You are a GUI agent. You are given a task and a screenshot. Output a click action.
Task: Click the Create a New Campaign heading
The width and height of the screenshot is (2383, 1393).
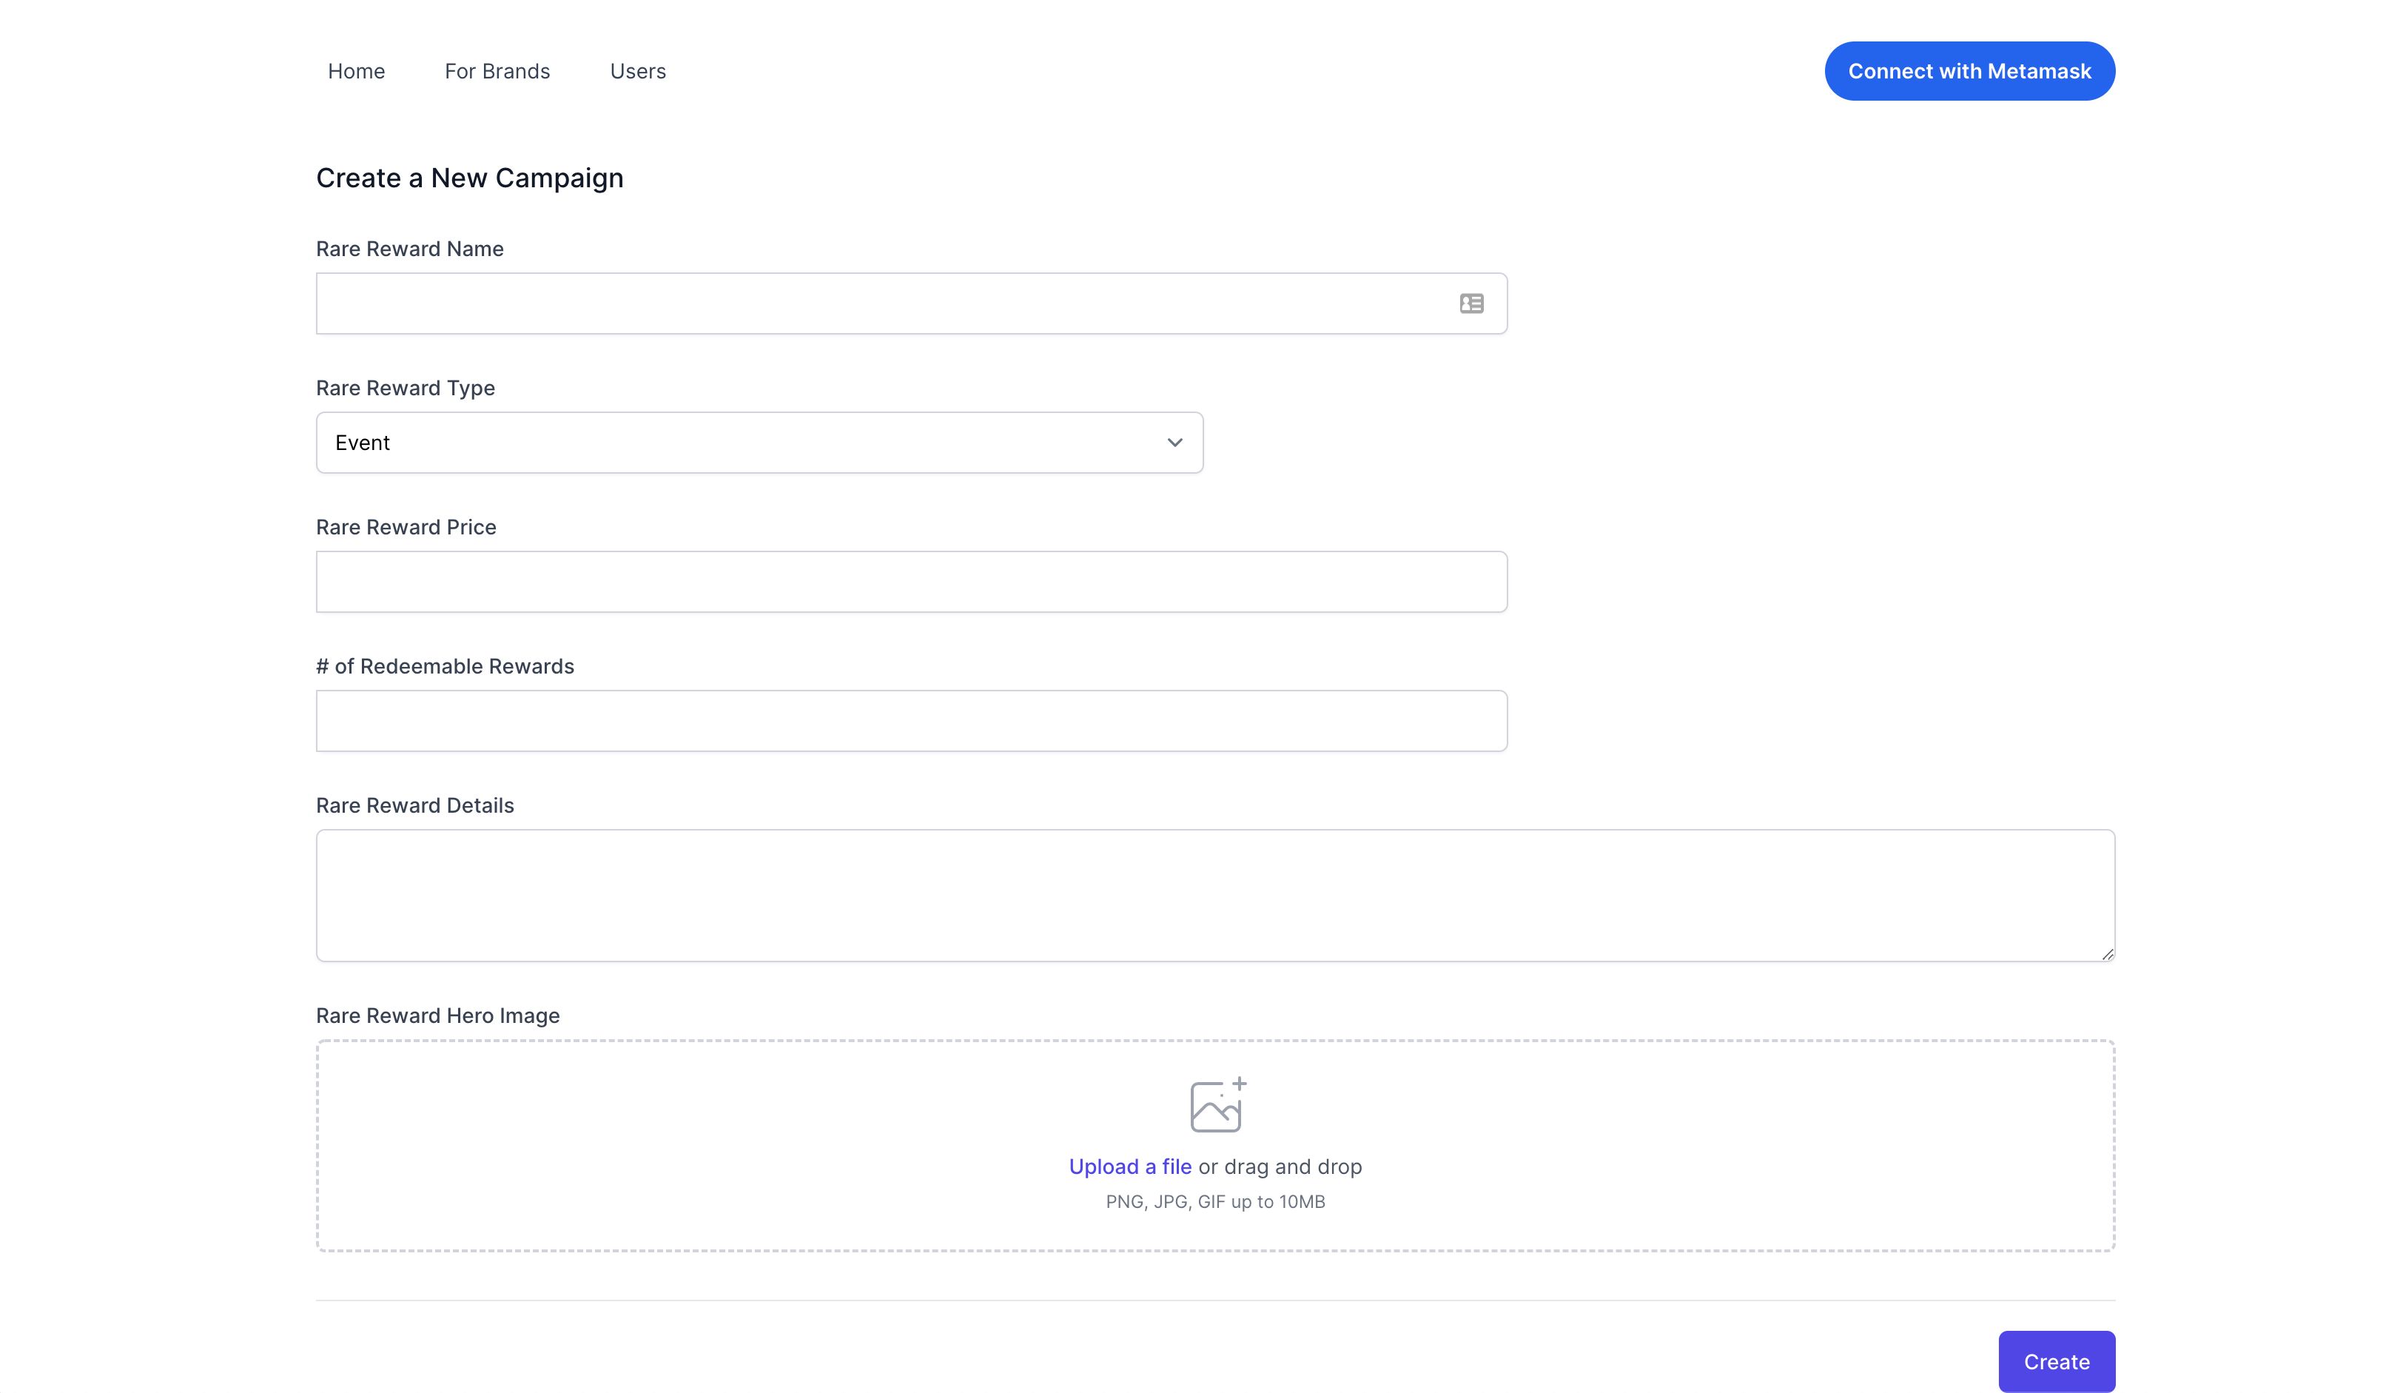pyautogui.click(x=470, y=178)
